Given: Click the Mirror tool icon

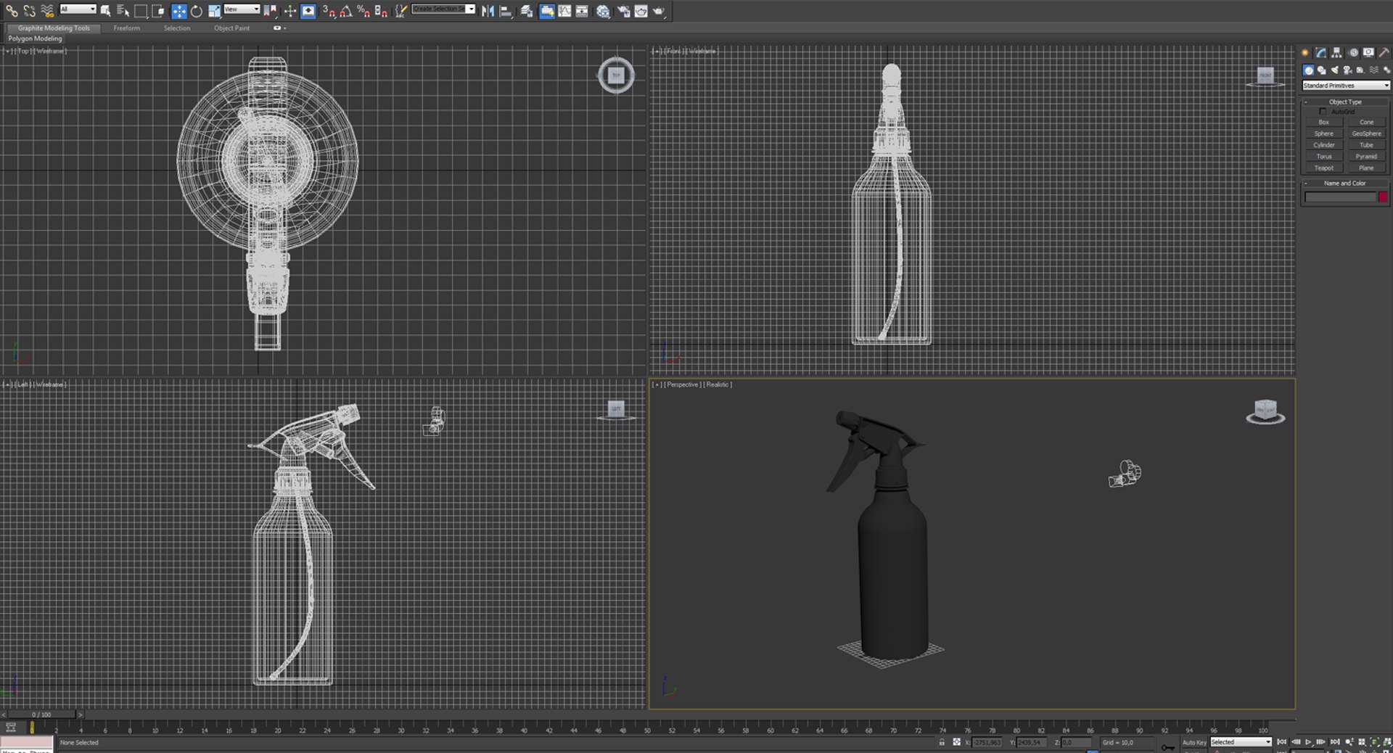Looking at the screenshot, I should tap(488, 11).
